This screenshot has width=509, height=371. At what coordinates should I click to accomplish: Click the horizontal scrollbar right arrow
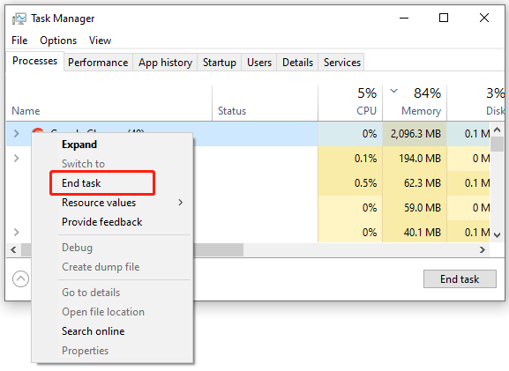pyautogui.click(x=483, y=249)
